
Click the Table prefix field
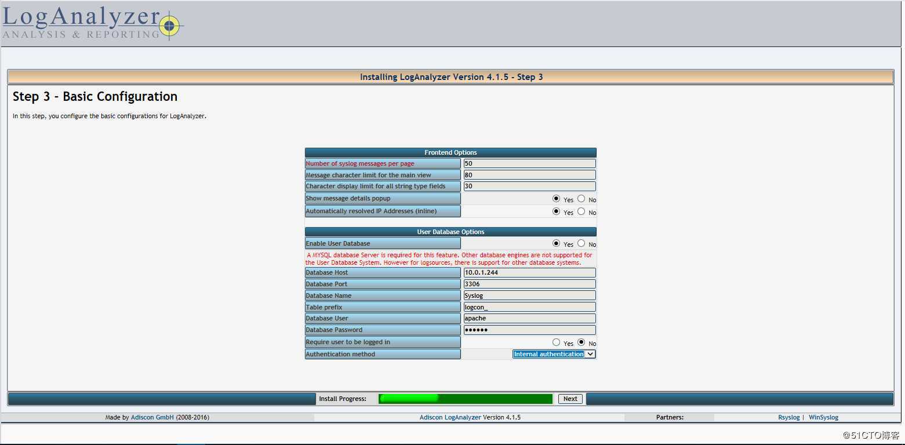coord(529,307)
